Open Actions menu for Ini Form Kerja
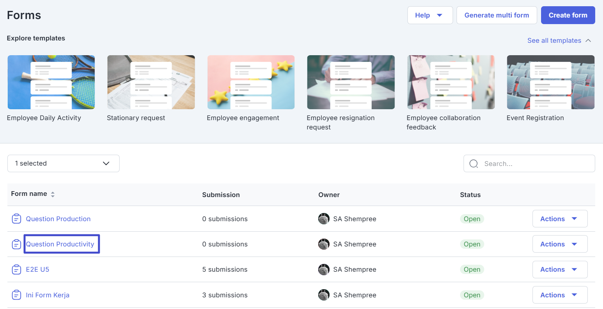The image size is (603, 309). coord(559,295)
